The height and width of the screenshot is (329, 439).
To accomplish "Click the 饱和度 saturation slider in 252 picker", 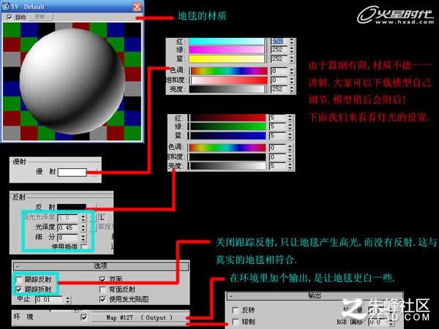I will click(x=228, y=80).
